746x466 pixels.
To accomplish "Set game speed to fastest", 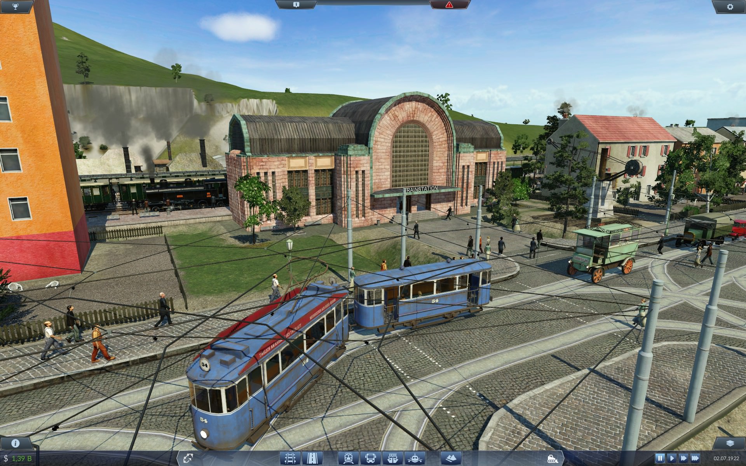I will [696, 459].
